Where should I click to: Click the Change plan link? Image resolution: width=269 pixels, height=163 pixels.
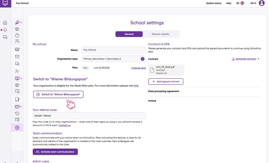[138, 68]
